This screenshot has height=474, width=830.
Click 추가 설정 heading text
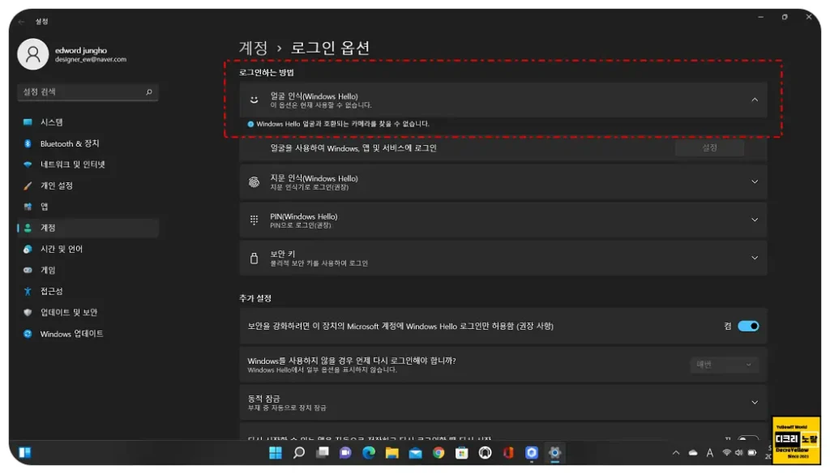pos(255,298)
